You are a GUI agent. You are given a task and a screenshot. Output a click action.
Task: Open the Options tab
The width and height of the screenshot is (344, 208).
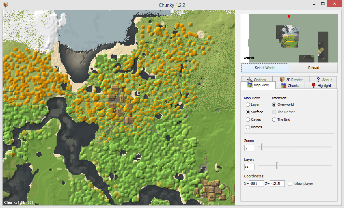tap(257, 79)
